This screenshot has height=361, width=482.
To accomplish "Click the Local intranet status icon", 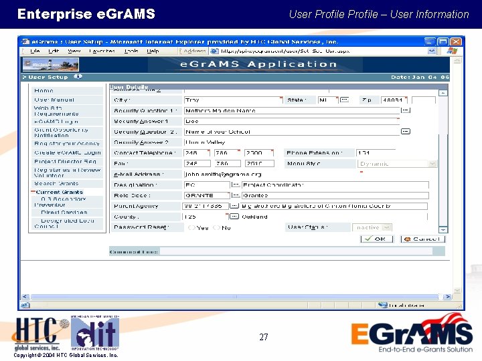I will point(383,305).
